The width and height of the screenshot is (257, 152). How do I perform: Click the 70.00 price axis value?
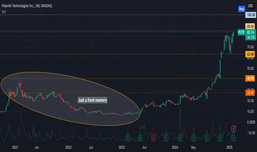coord(250,47)
